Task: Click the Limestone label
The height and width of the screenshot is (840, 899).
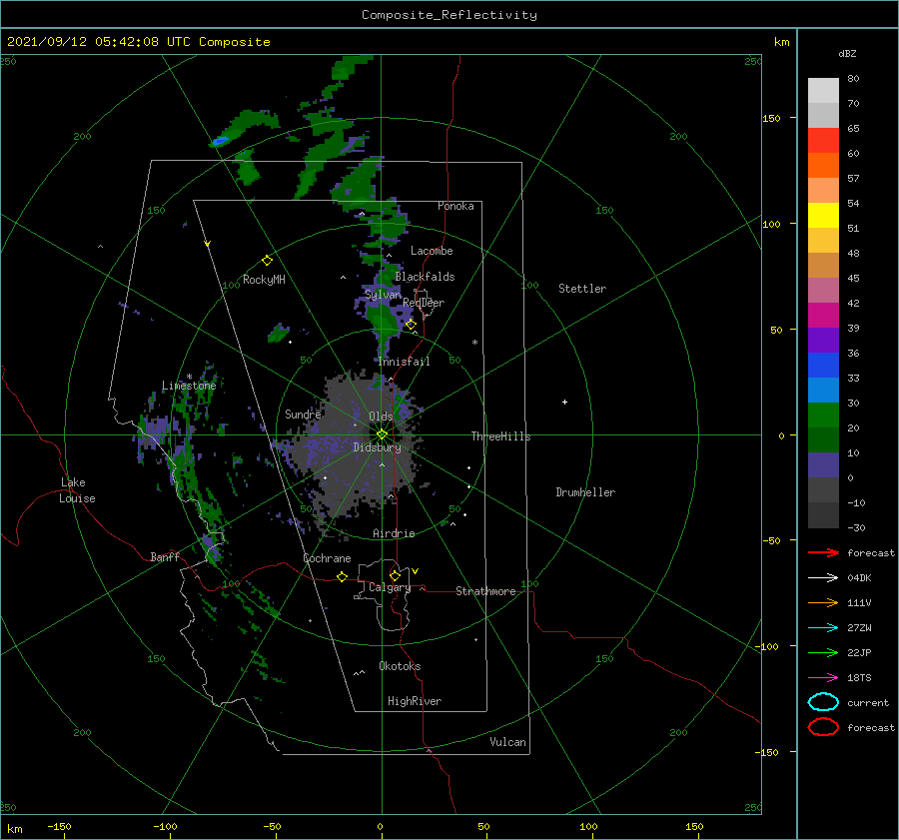Action: point(189,386)
